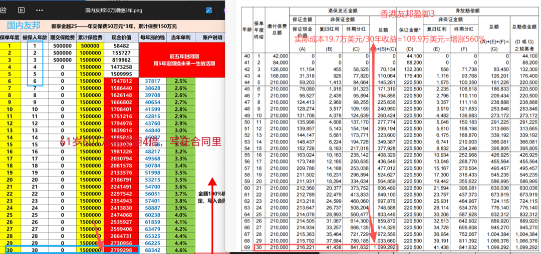Image resolution: width=541 pixels, height=254 pixels.
Task: Click the green 4.6% interest cell
Action: [181, 250]
